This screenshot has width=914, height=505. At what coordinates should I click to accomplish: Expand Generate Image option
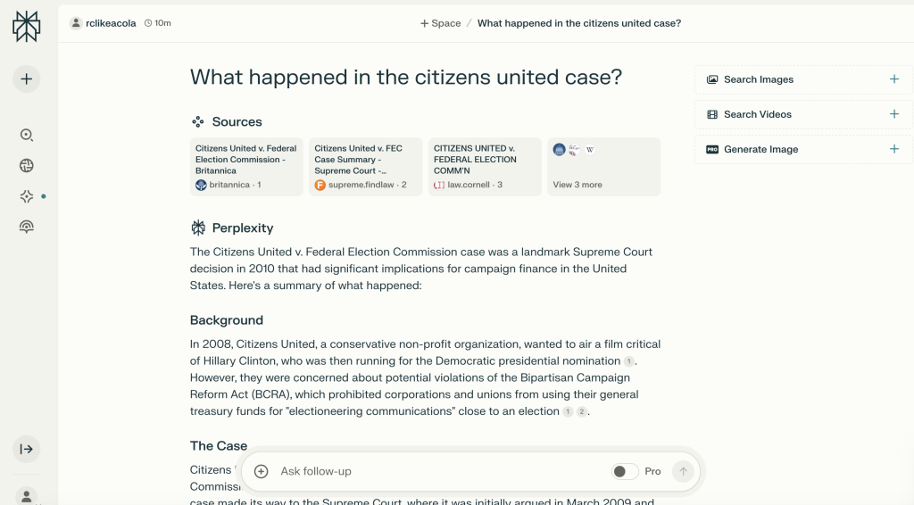pyautogui.click(x=800, y=149)
